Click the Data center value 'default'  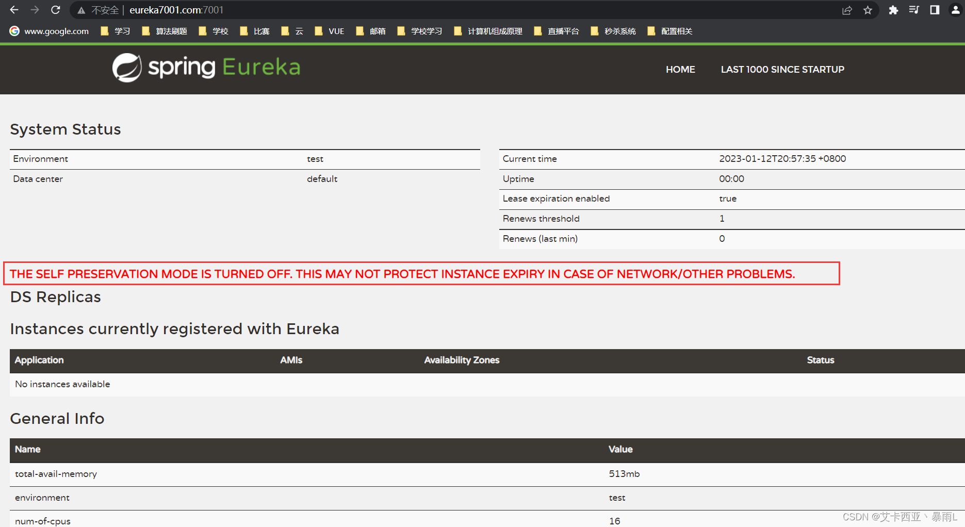pyautogui.click(x=322, y=179)
